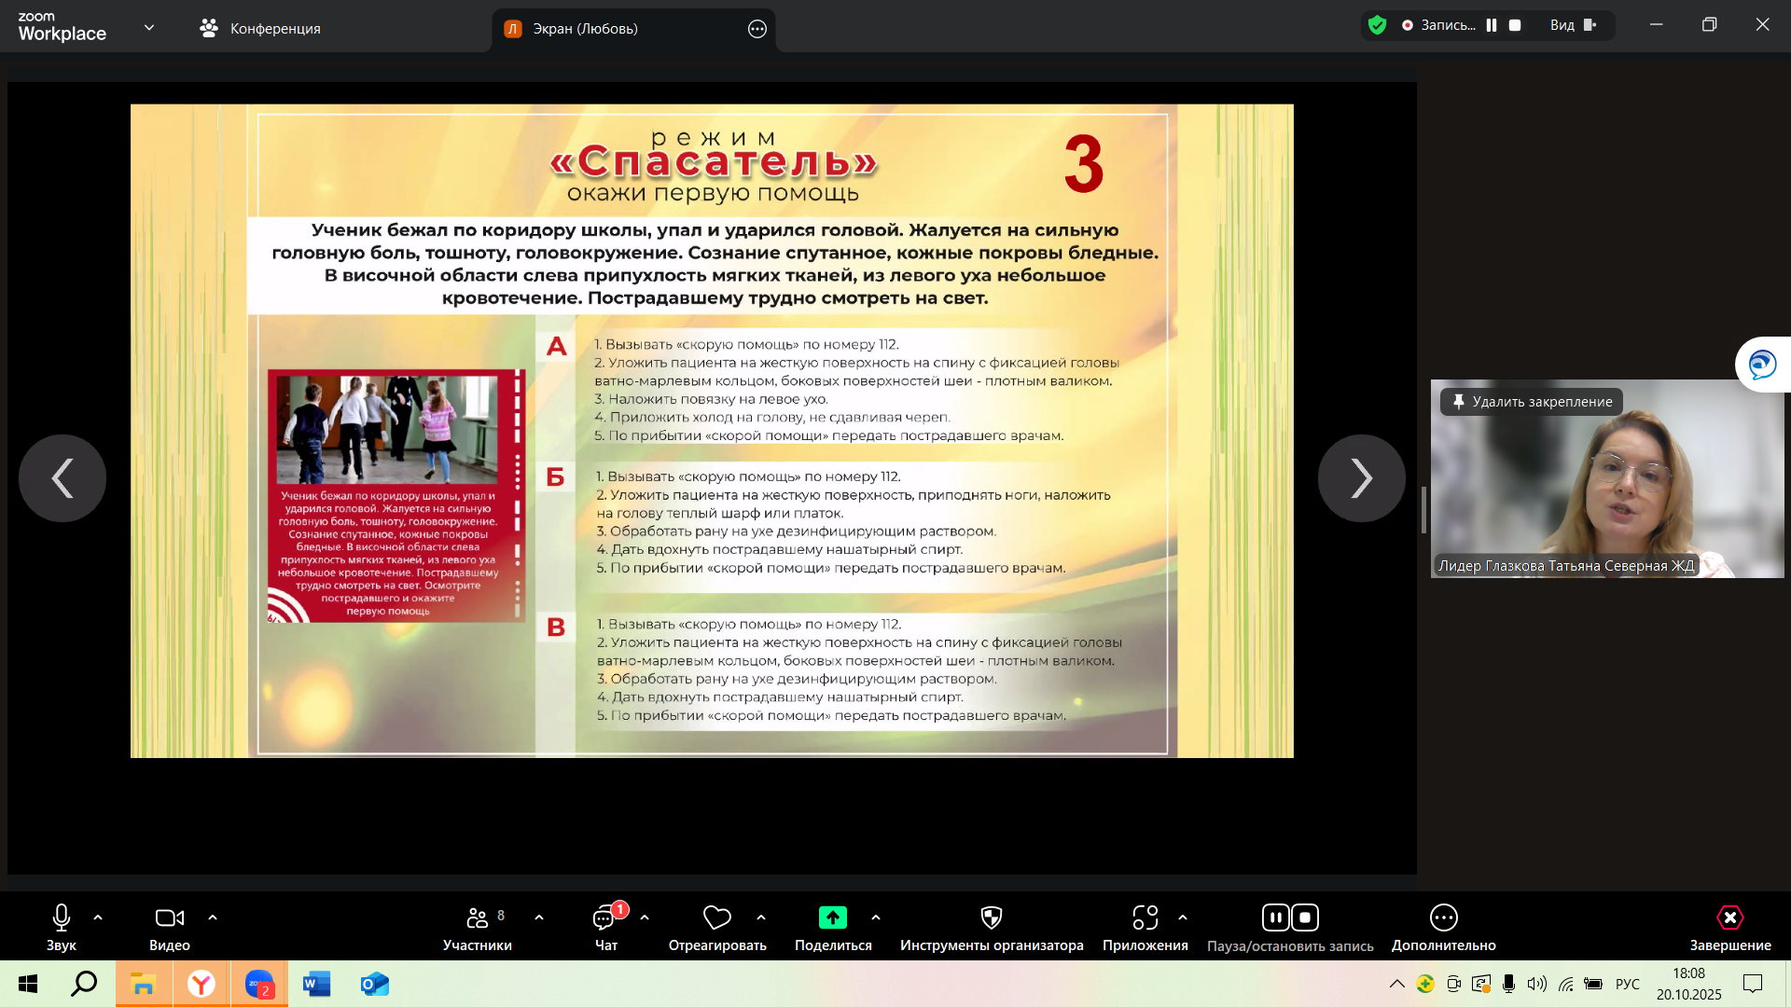Open the Chat panel icon
The height and width of the screenshot is (1007, 1791).
pos(605,918)
